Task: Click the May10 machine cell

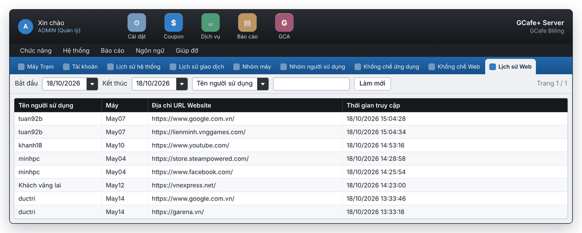Action: tap(125, 145)
